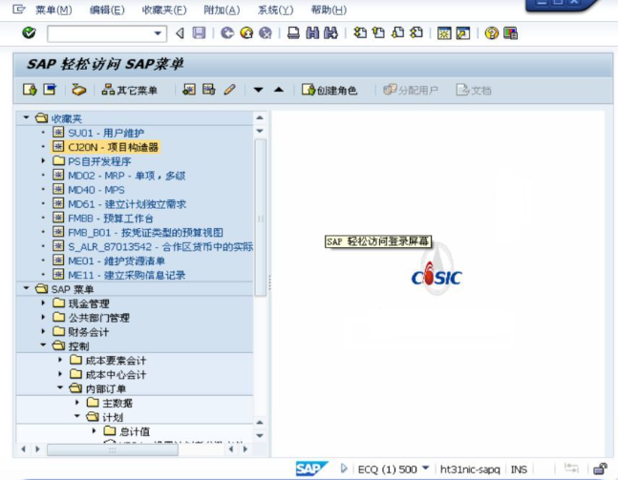Image resolution: width=618 pixels, height=480 pixels.
Task: Click the Change Favorites pencil icon
Action: [x=229, y=90]
